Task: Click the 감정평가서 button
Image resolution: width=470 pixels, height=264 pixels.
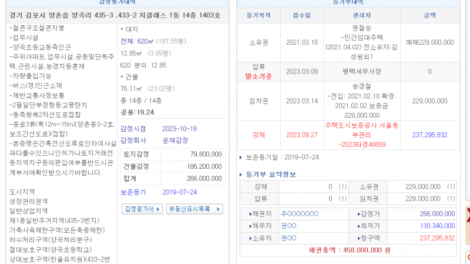Action: [141, 209]
